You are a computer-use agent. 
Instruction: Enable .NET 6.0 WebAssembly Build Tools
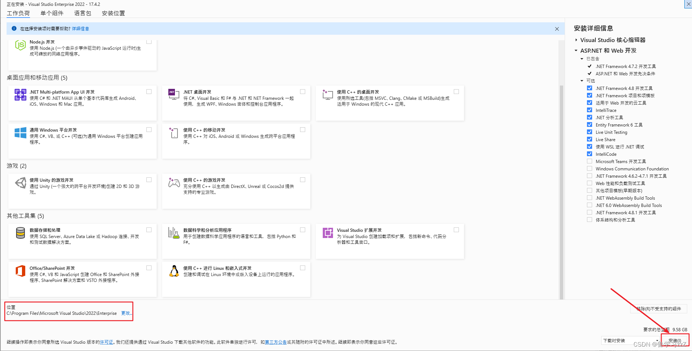point(590,205)
